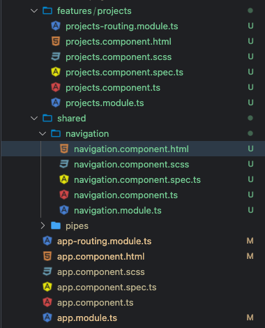Click green change dot on navigation folder
265x328 pixels.
(250, 133)
